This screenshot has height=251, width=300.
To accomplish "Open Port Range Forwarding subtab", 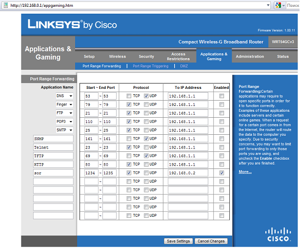I will click(x=102, y=66).
